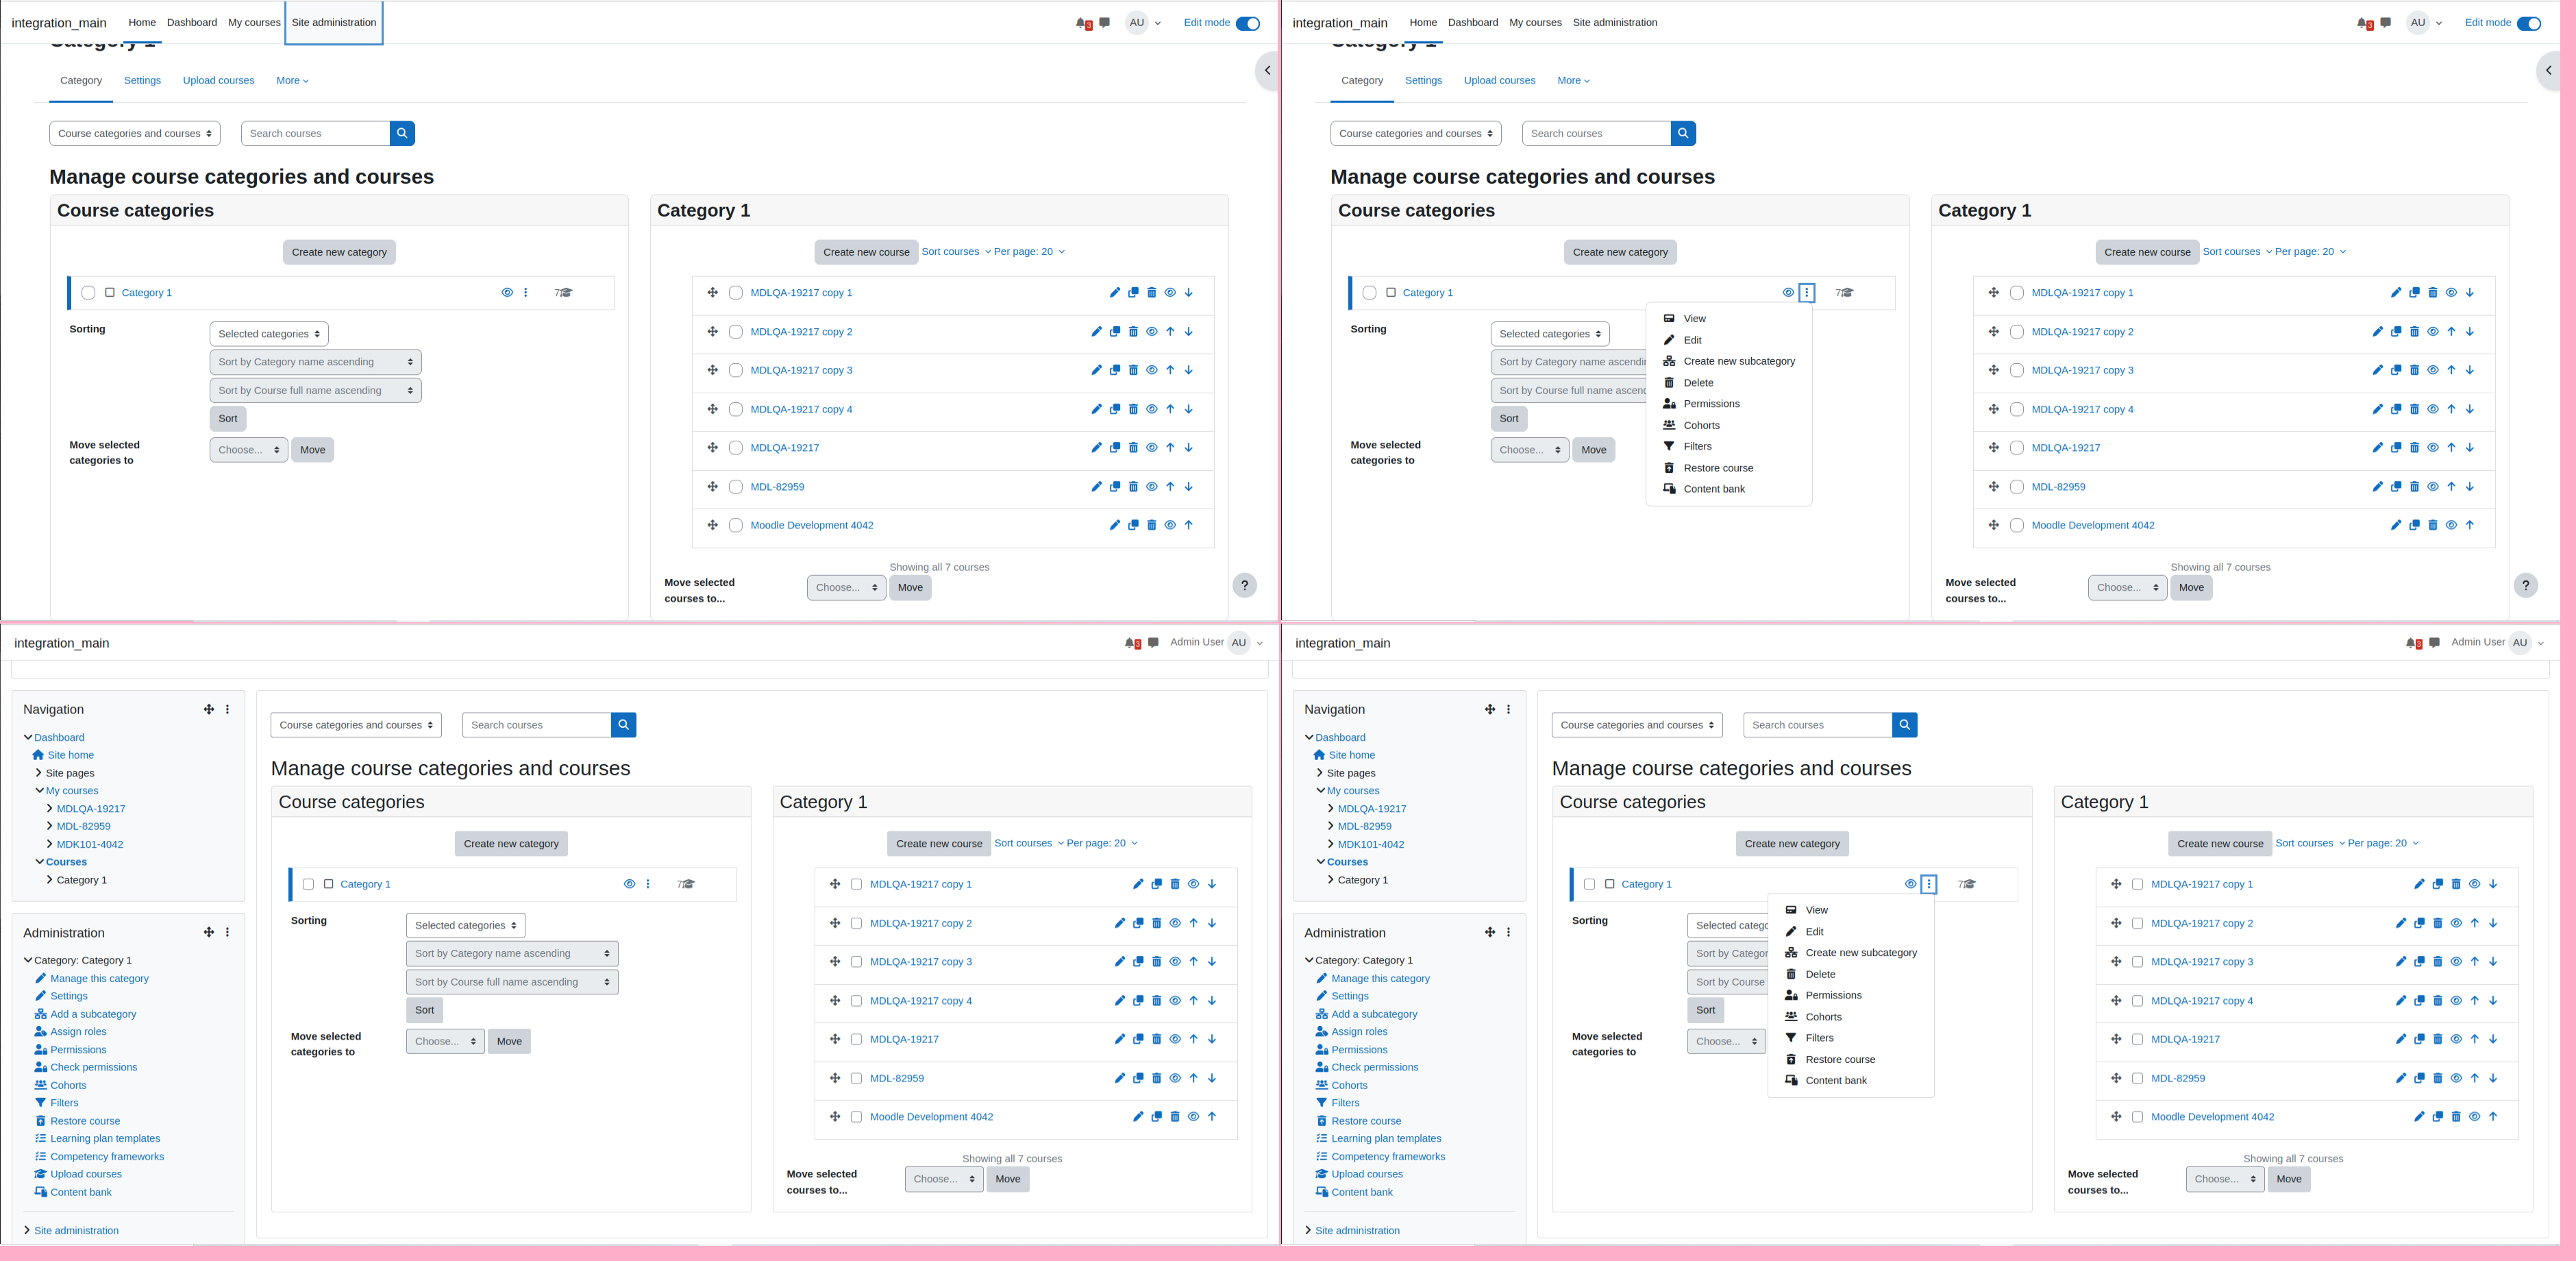This screenshot has height=1261, width=2576.
Task: Open notifications bell in top-left screenshot
Action: click(x=1082, y=23)
